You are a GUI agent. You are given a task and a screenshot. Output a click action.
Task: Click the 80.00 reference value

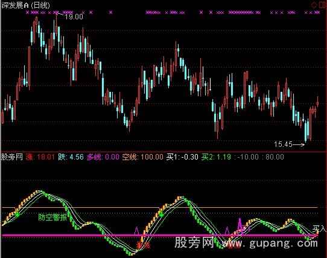pos(275,157)
